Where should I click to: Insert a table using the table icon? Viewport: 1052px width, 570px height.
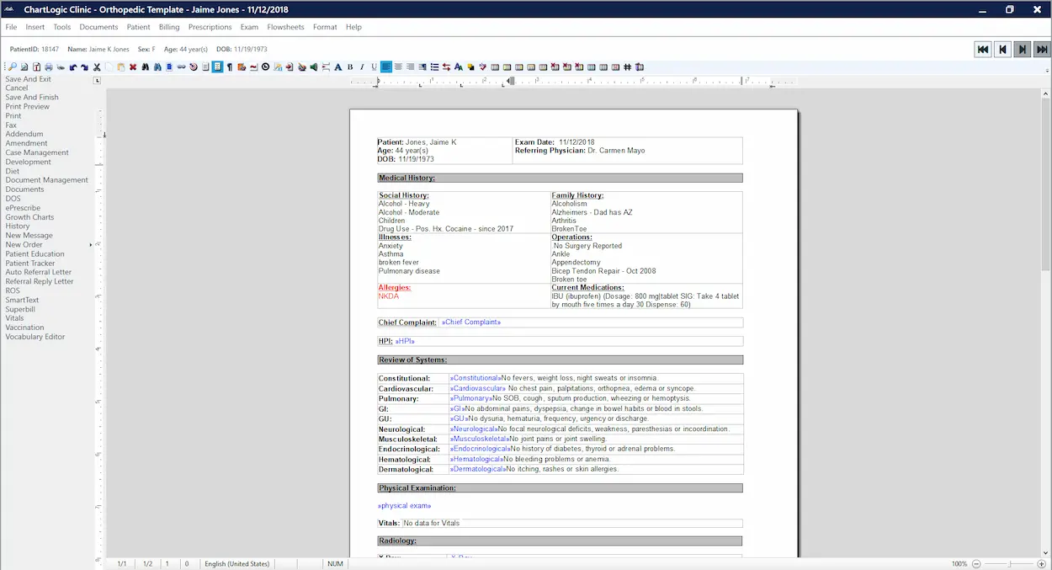coord(494,67)
